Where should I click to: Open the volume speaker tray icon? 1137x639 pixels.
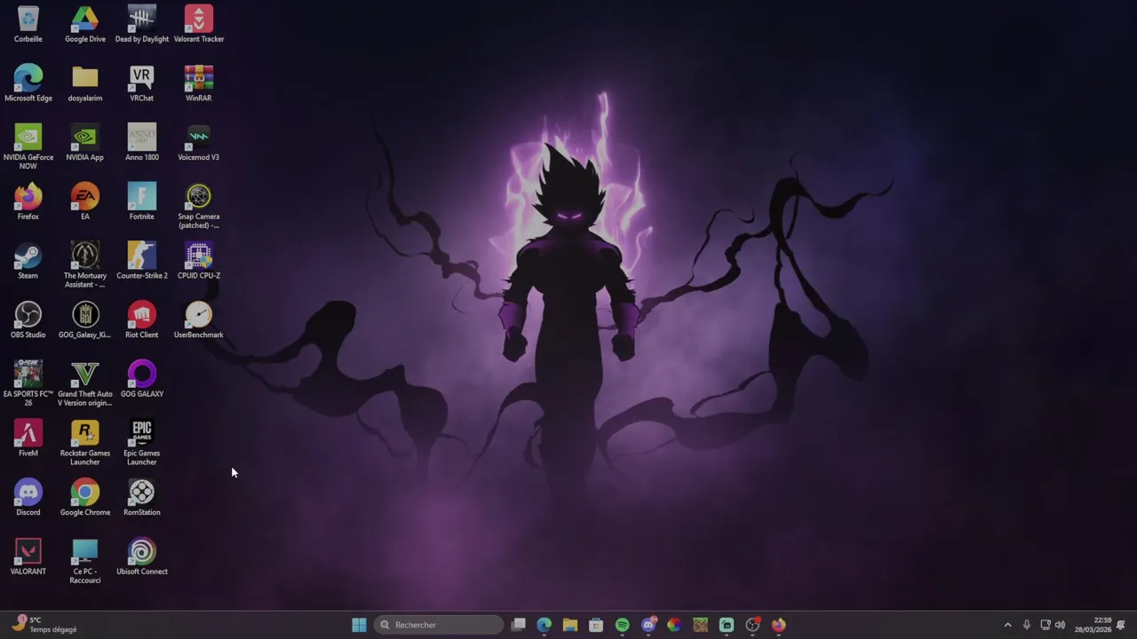[1060, 625]
